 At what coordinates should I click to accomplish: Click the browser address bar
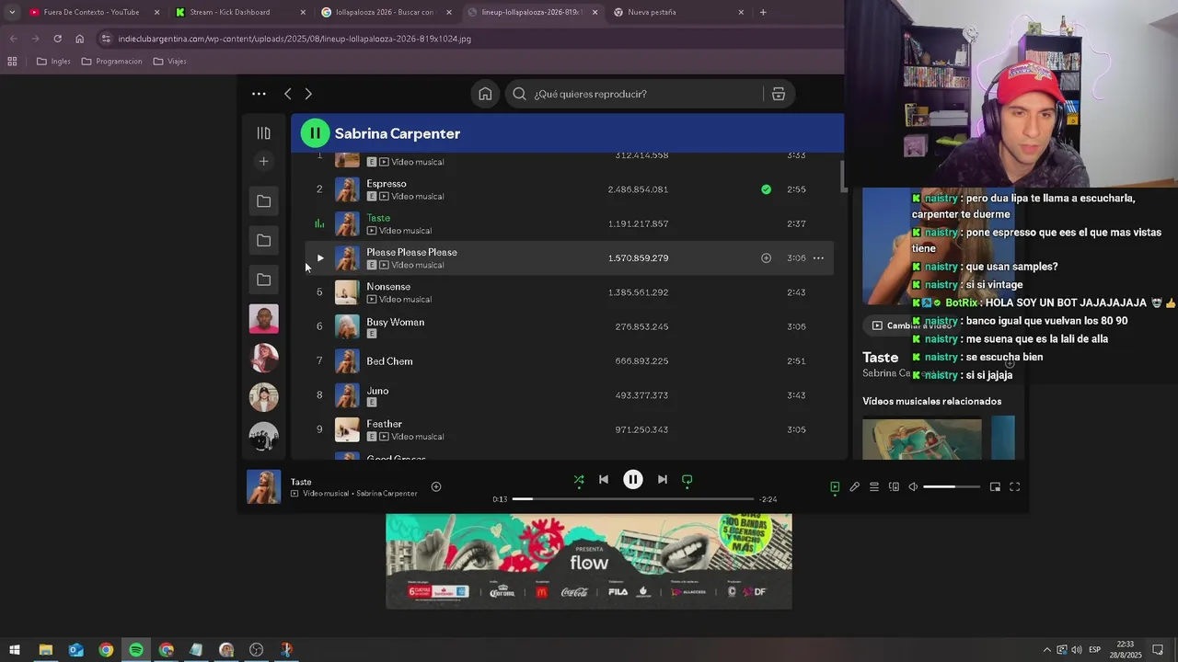(469, 39)
